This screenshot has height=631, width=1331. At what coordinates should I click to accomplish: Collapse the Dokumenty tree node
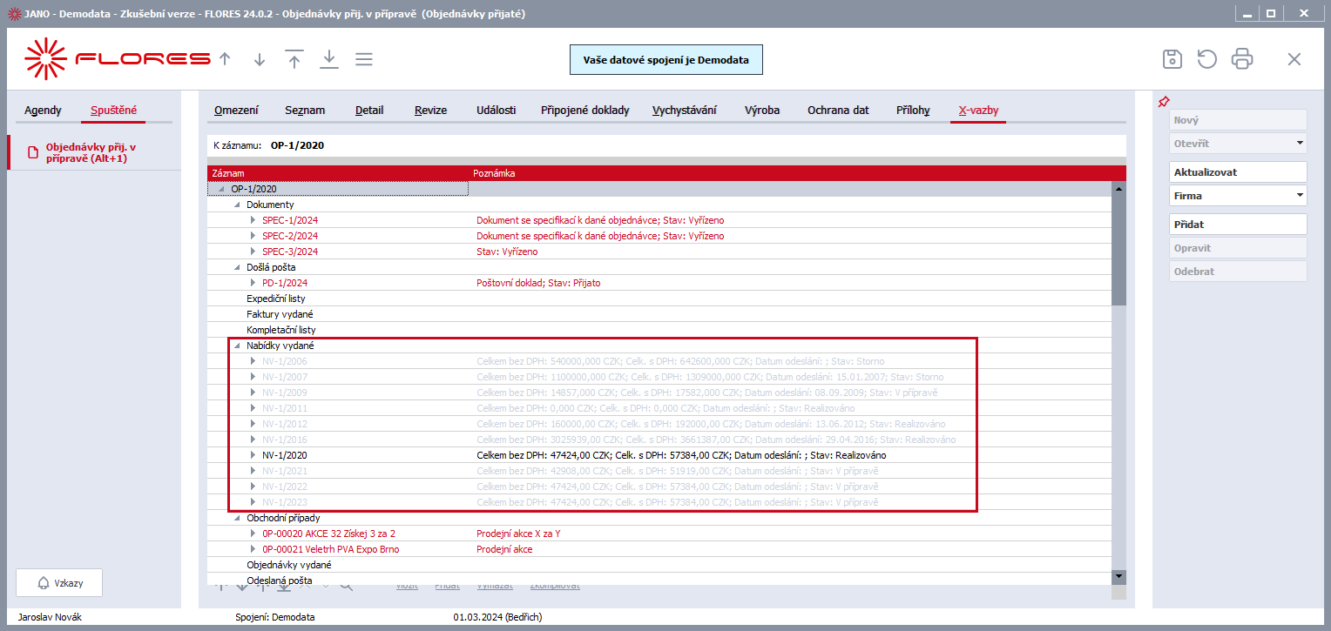[x=237, y=205]
